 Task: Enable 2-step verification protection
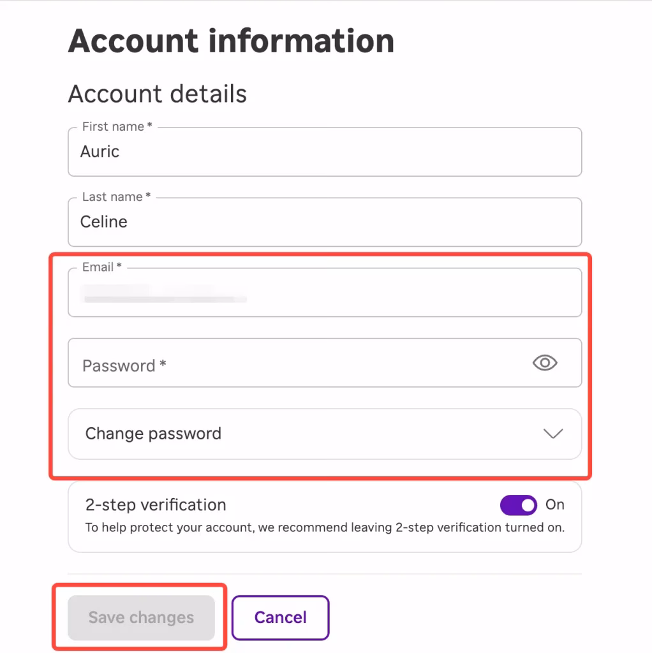coord(518,505)
